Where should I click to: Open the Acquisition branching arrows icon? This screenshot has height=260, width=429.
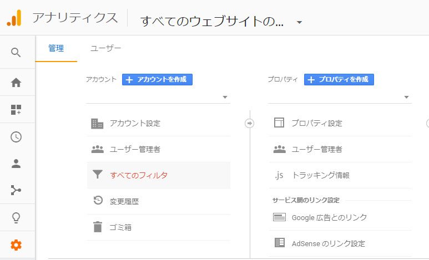click(16, 190)
